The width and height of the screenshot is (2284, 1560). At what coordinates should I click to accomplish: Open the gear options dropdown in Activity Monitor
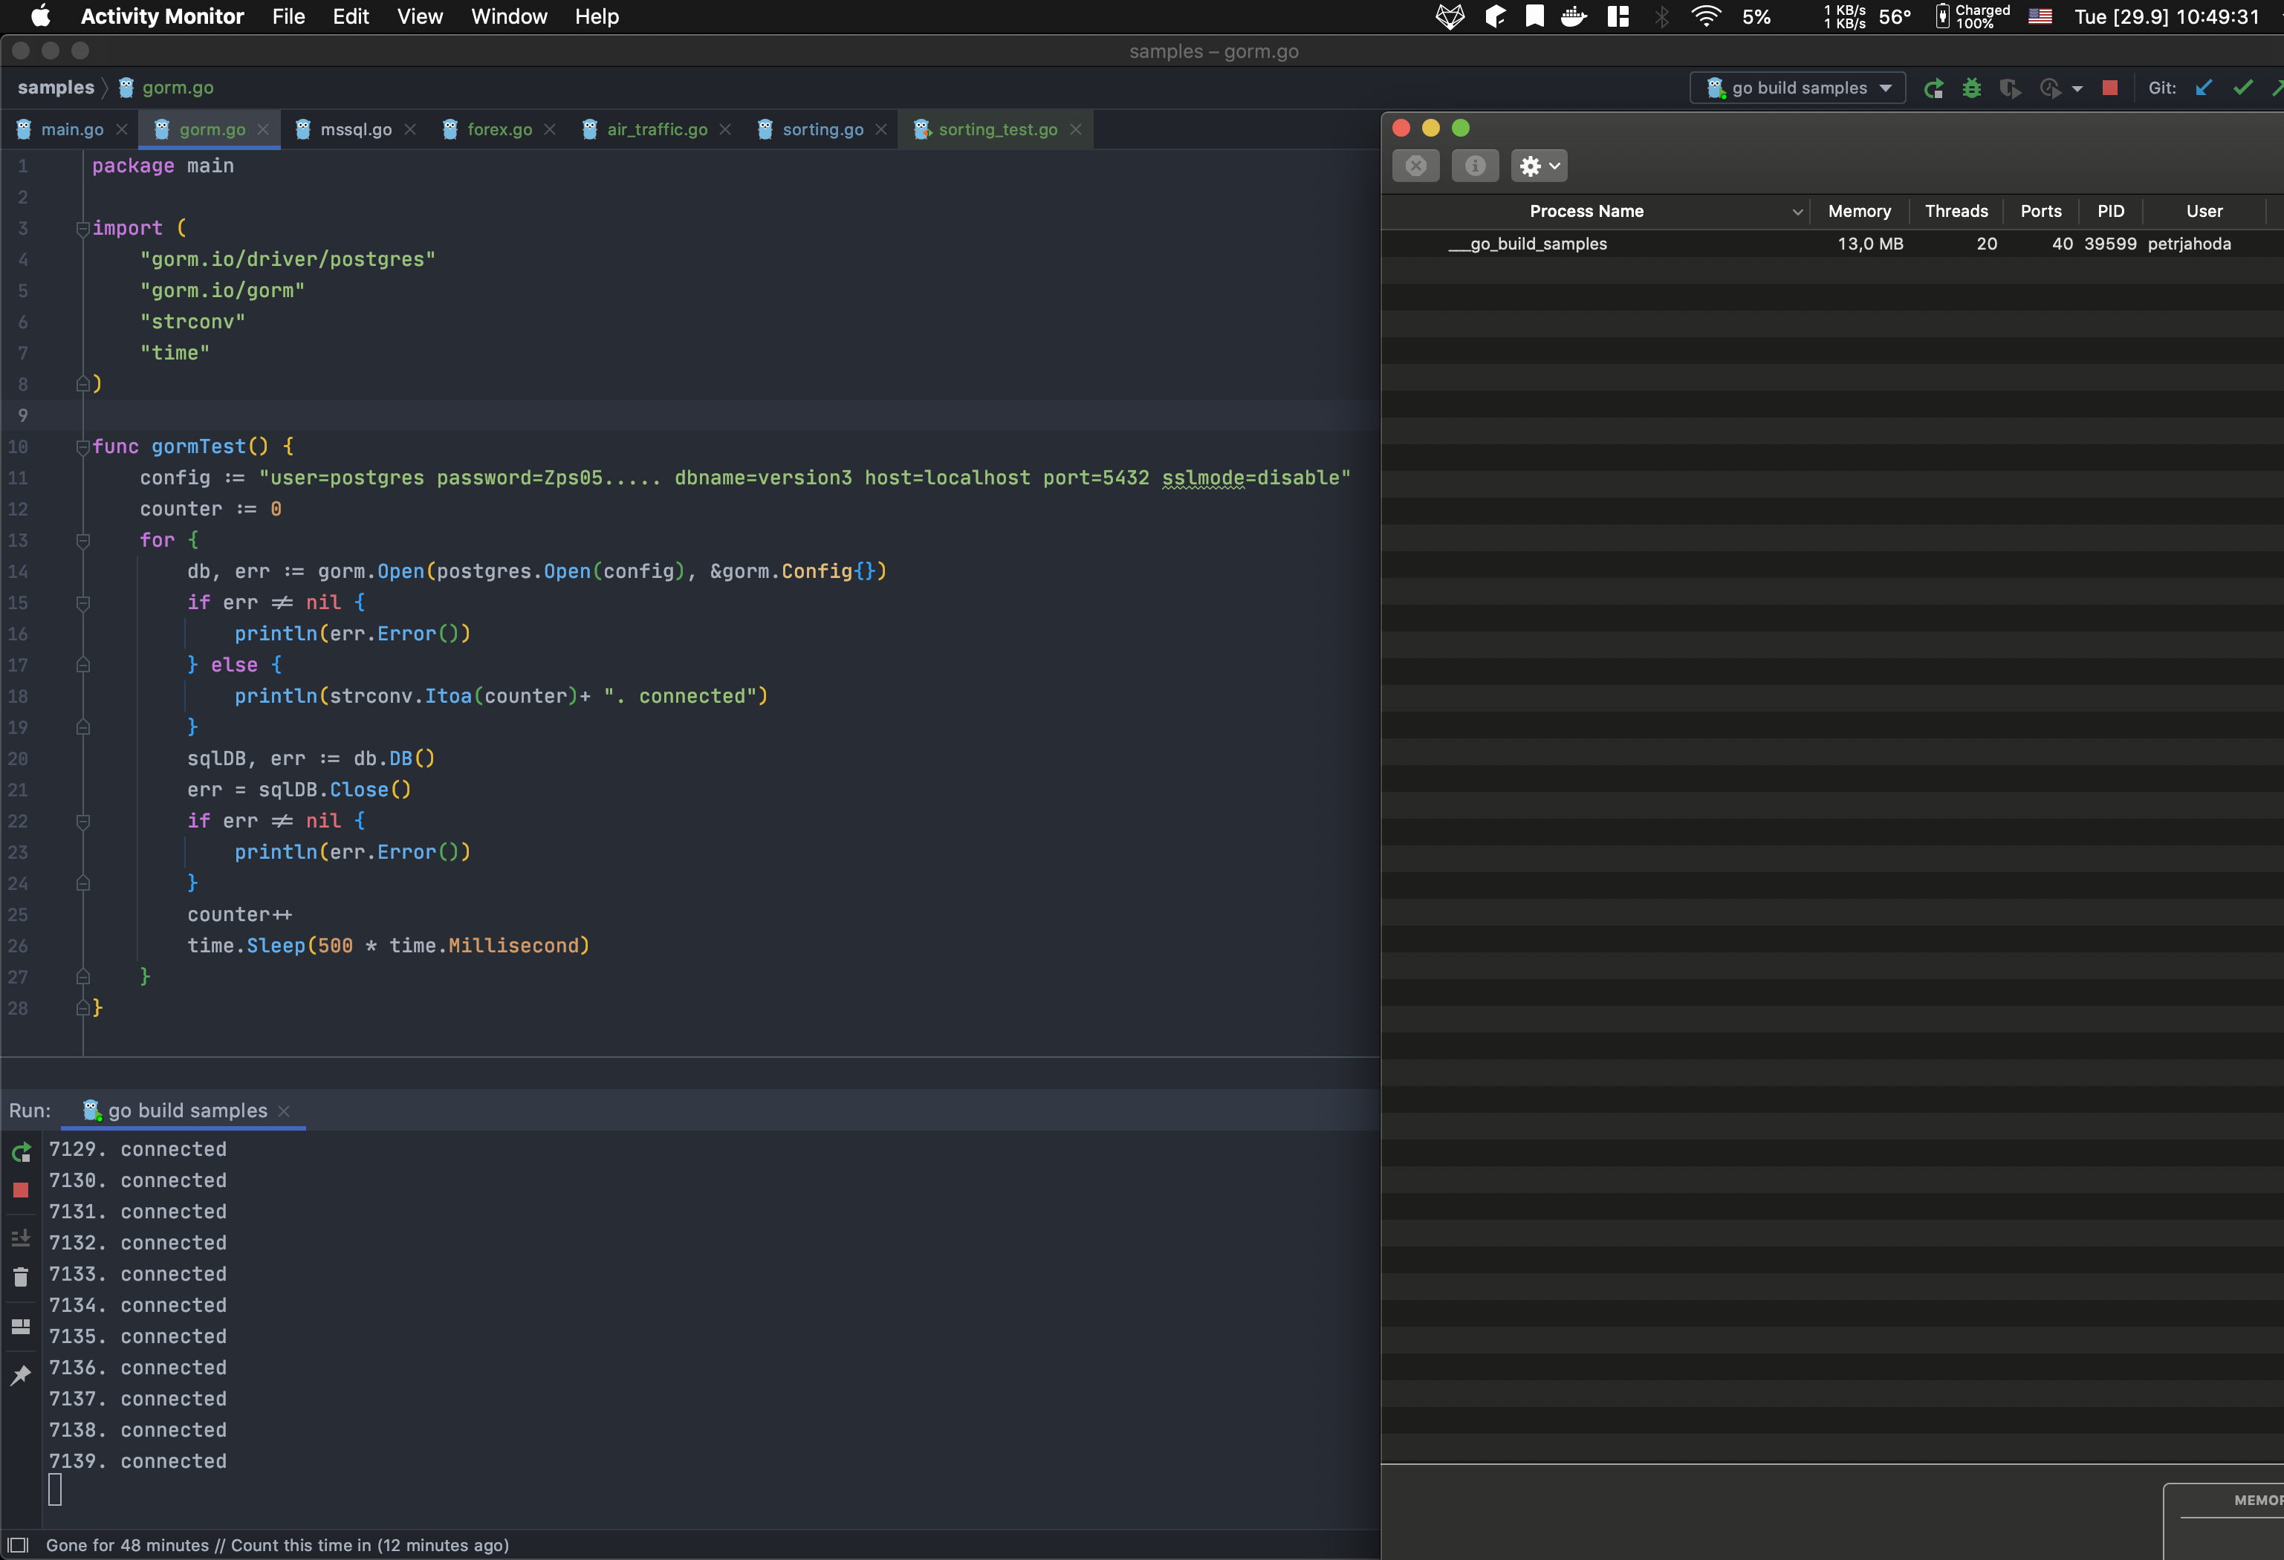(1539, 166)
